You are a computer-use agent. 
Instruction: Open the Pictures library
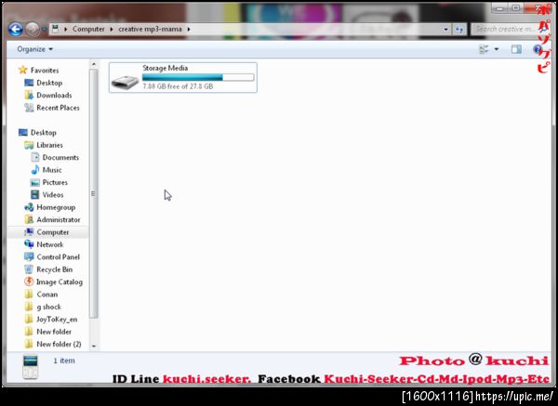(x=49, y=182)
